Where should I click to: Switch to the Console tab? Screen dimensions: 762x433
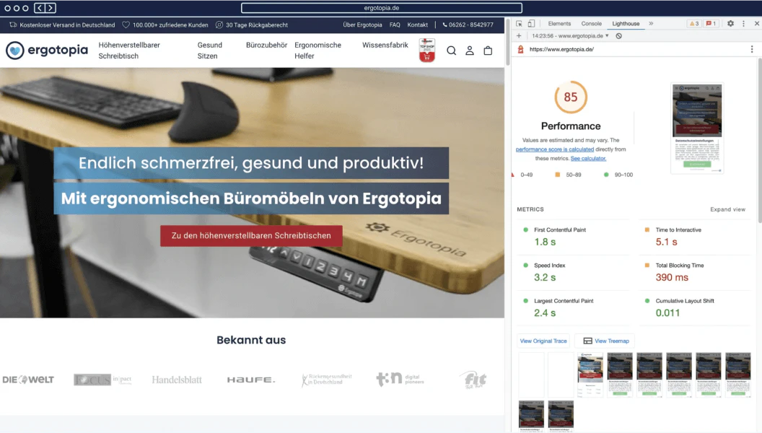click(x=592, y=23)
